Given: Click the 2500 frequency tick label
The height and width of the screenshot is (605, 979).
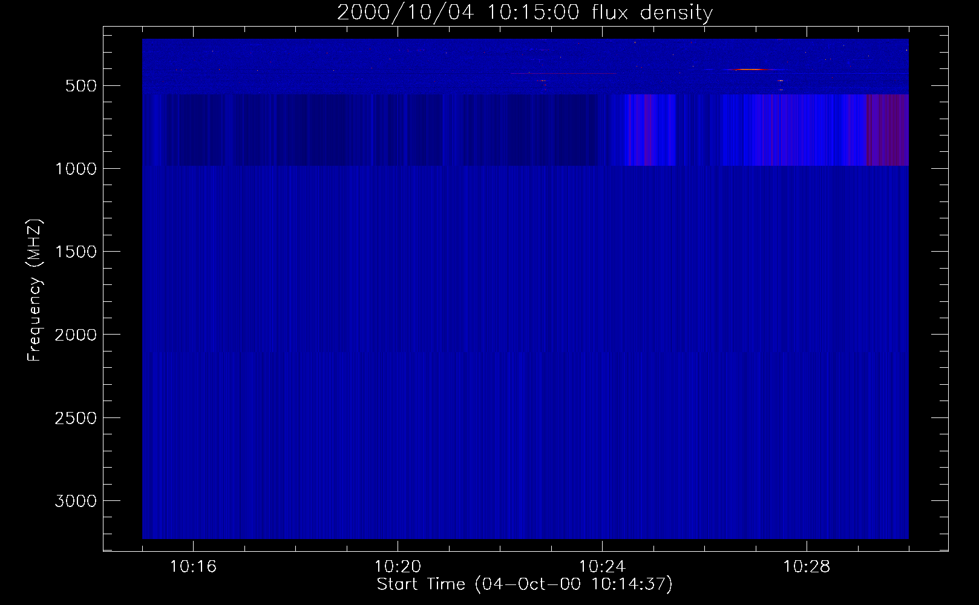Looking at the screenshot, I should [x=76, y=418].
